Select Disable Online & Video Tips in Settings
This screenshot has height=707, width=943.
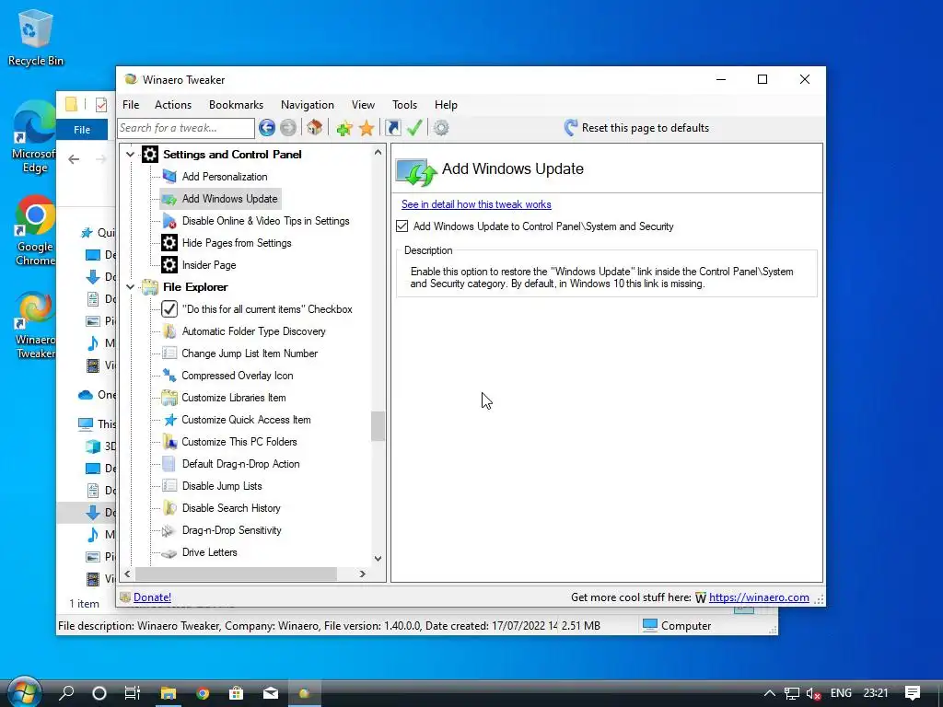pos(265,221)
